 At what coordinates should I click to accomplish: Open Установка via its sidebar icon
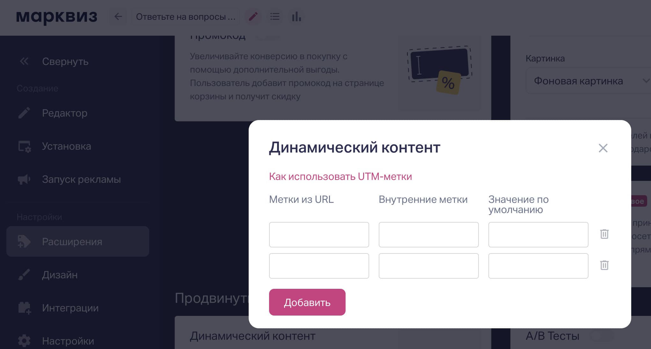(24, 146)
